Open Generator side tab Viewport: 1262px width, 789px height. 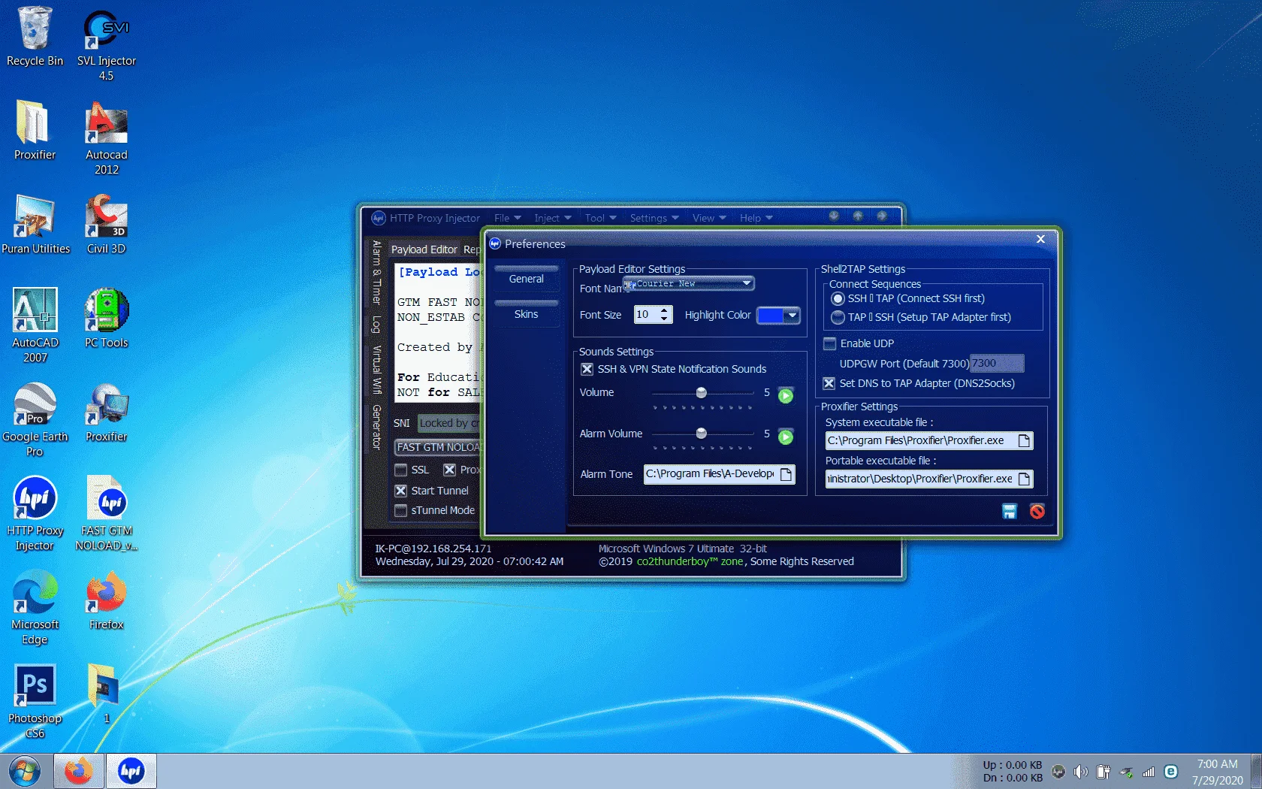tap(377, 427)
